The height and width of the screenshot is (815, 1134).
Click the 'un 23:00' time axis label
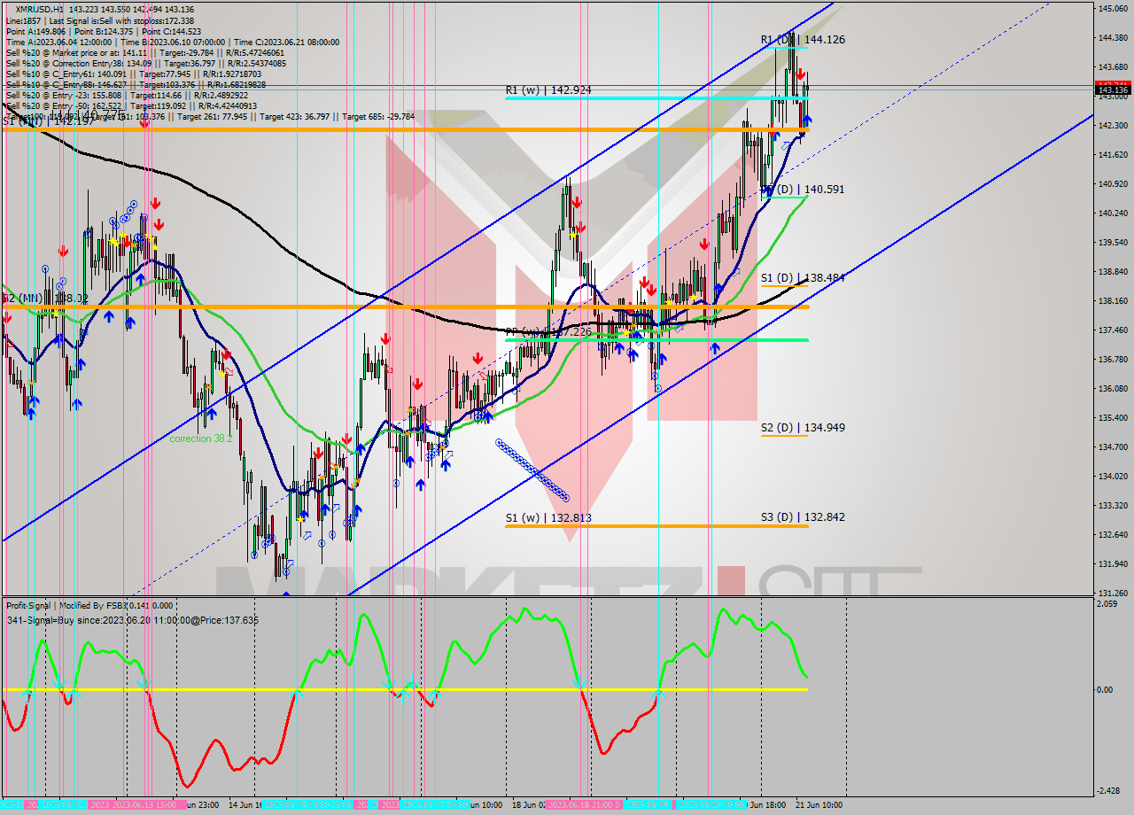pos(203,805)
